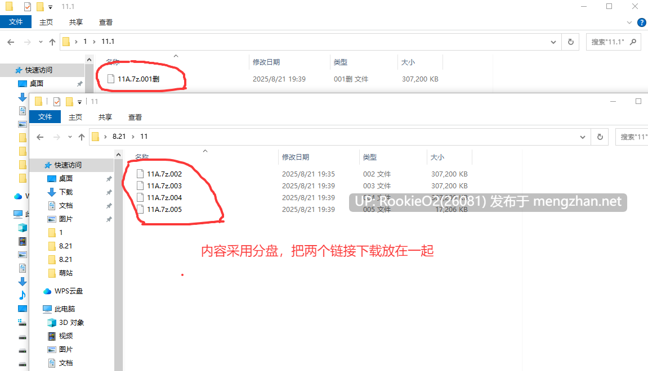The width and height of the screenshot is (648, 371).
Task: Open 3D 对象 in the sidebar
Action: coord(71,322)
